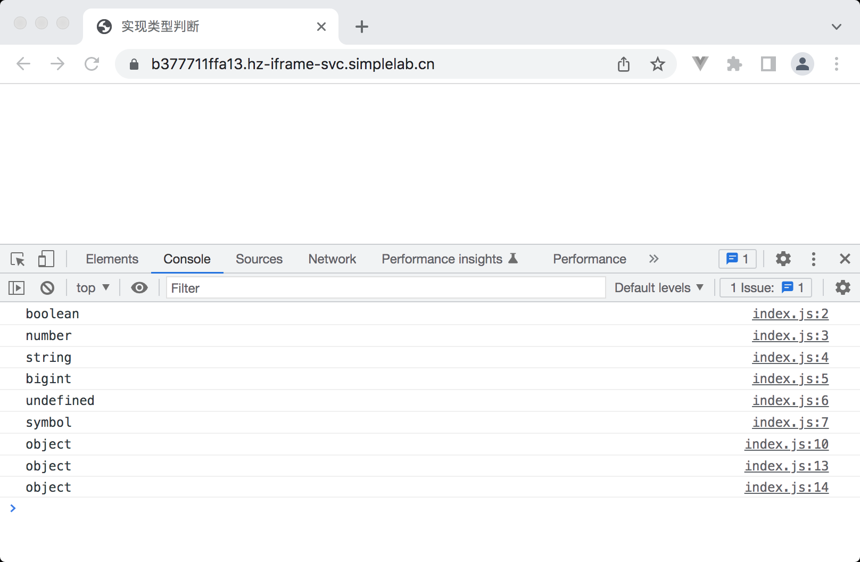Toggle the device toolbar emulation icon
The height and width of the screenshot is (562, 860).
pos(46,259)
